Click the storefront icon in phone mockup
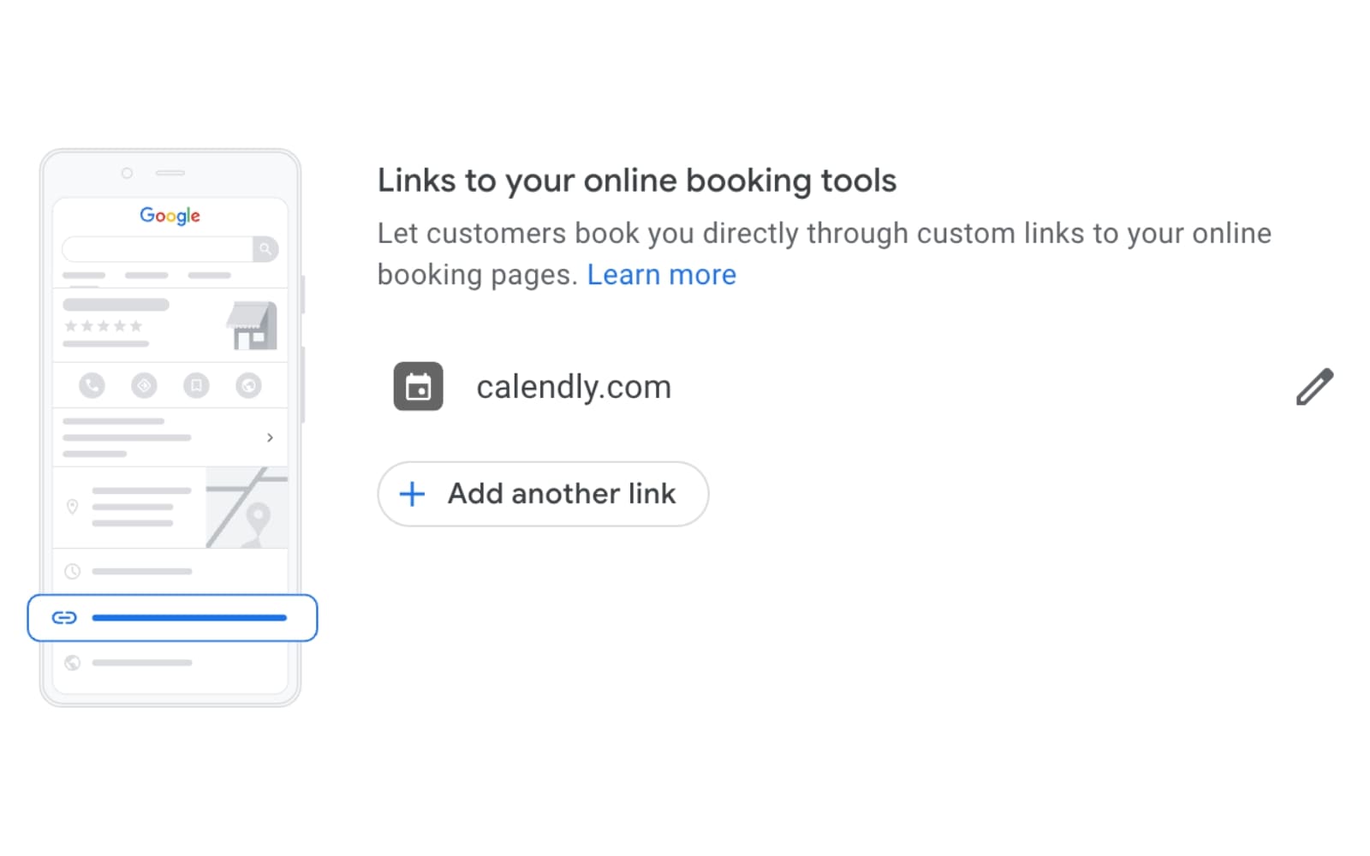This screenshot has width=1370, height=856. [252, 326]
